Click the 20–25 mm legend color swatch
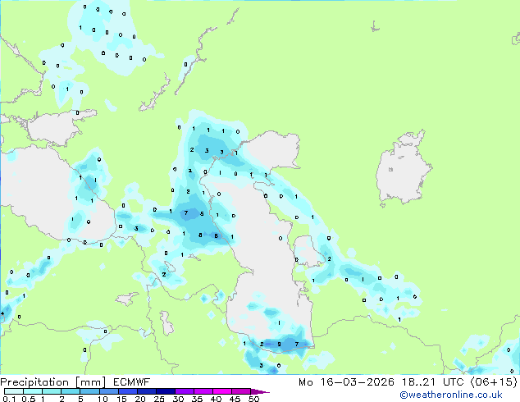 click(x=146, y=391)
